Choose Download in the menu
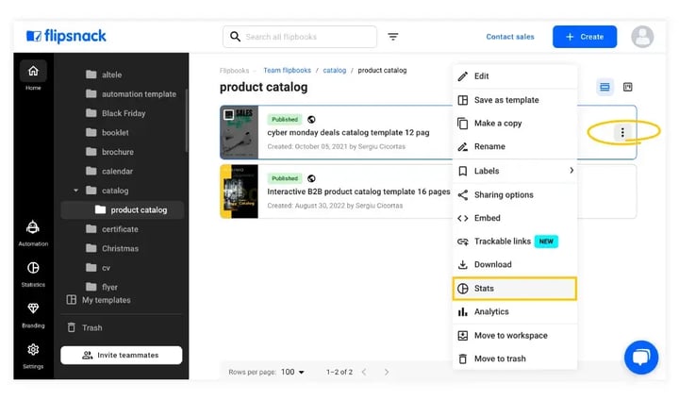The width and height of the screenshot is (679, 400). coord(515,264)
